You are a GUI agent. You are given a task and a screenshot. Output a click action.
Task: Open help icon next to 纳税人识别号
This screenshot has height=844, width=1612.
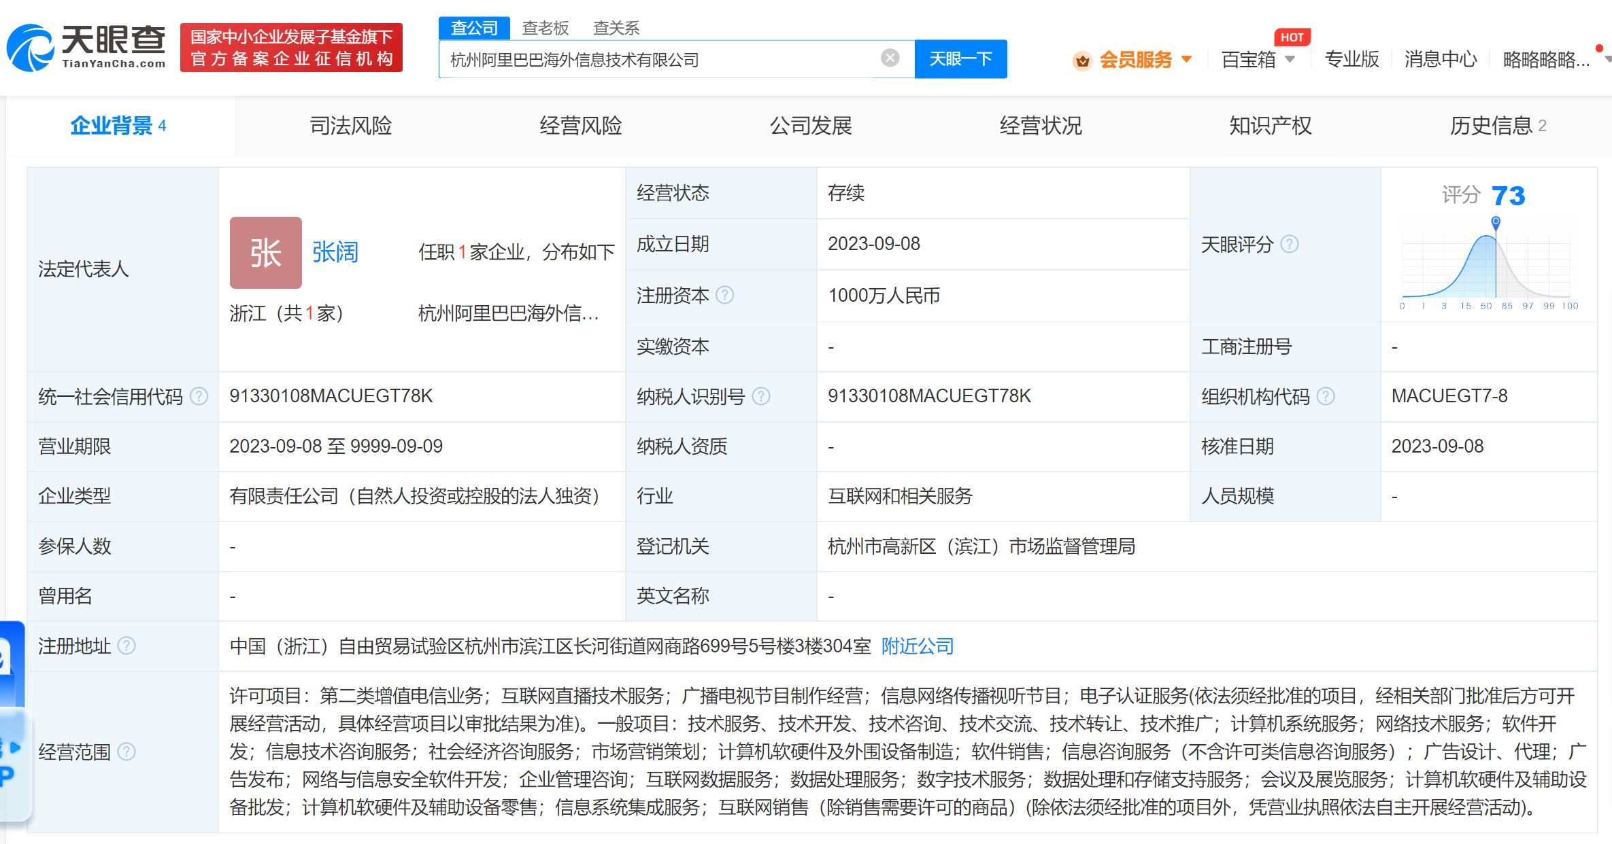(761, 396)
